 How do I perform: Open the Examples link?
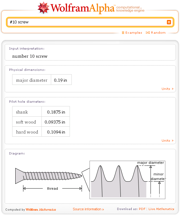point(134,33)
